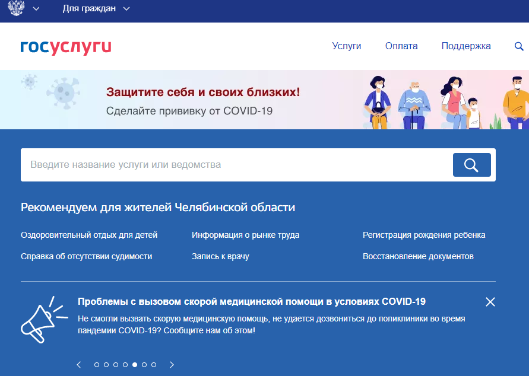The image size is (529, 376).
Task: Select the fifth (active) carousel dot
Action: tap(135, 365)
